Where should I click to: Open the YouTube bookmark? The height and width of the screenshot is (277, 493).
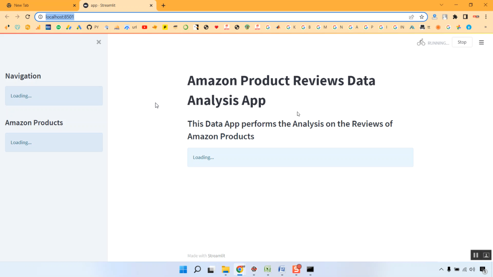click(x=144, y=27)
